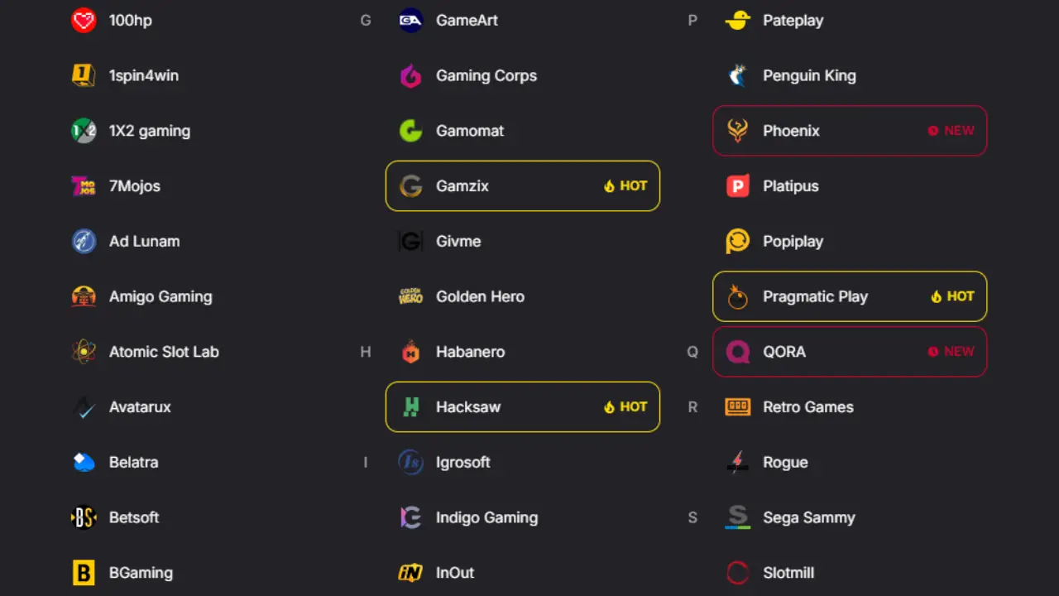Screen dimensions: 1059x596
Task: Click the Atomic Slot Lab atom icon
Action: pyautogui.click(x=84, y=352)
